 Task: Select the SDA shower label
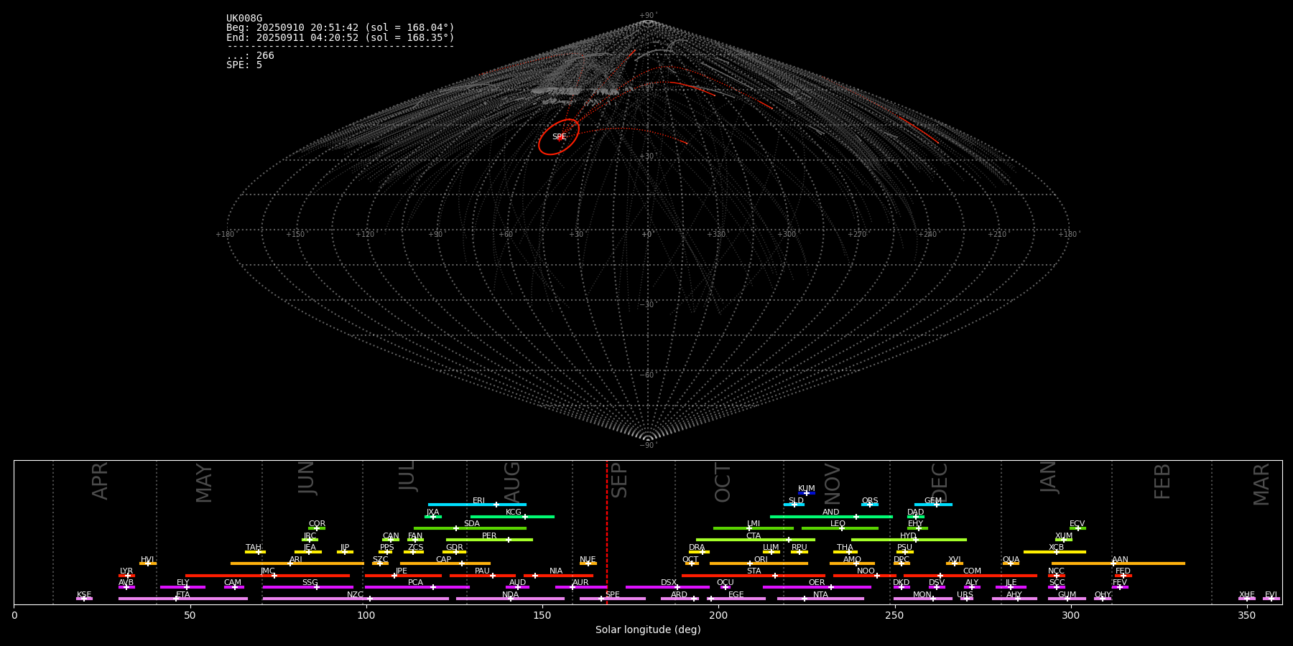coord(472,524)
